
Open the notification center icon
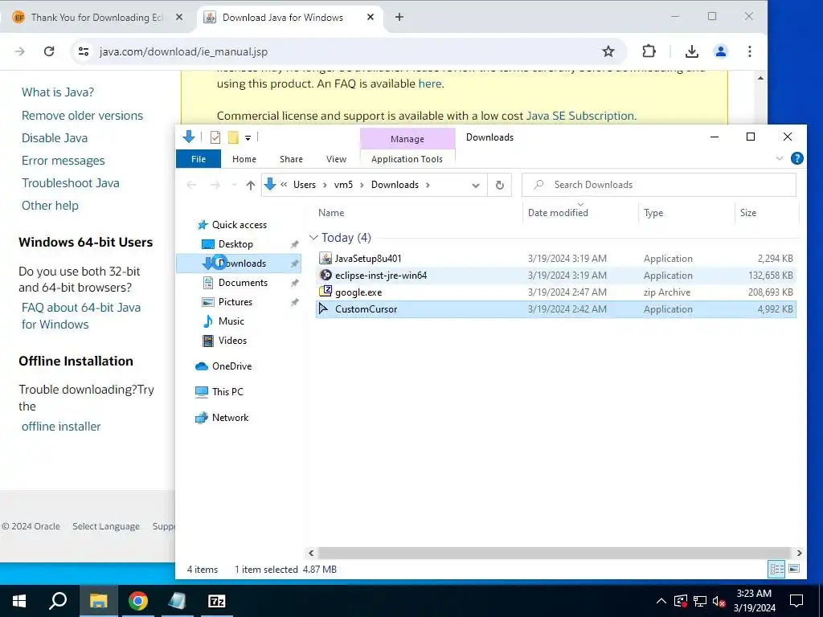click(796, 601)
